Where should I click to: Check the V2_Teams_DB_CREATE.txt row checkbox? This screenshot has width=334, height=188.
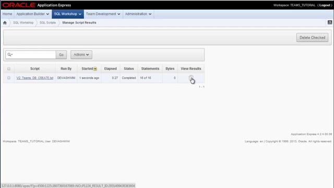pyautogui.click(x=9, y=78)
